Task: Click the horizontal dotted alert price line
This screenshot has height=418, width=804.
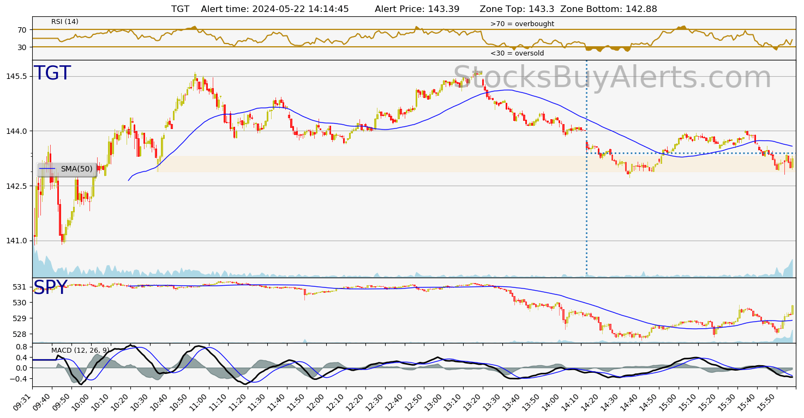Action: pyautogui.click(x=690, y=153)
